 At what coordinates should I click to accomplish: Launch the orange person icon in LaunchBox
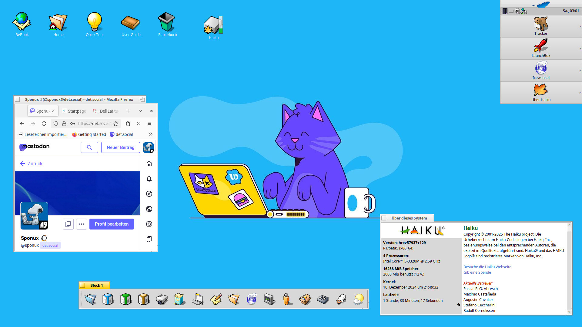tap(287, 299)
